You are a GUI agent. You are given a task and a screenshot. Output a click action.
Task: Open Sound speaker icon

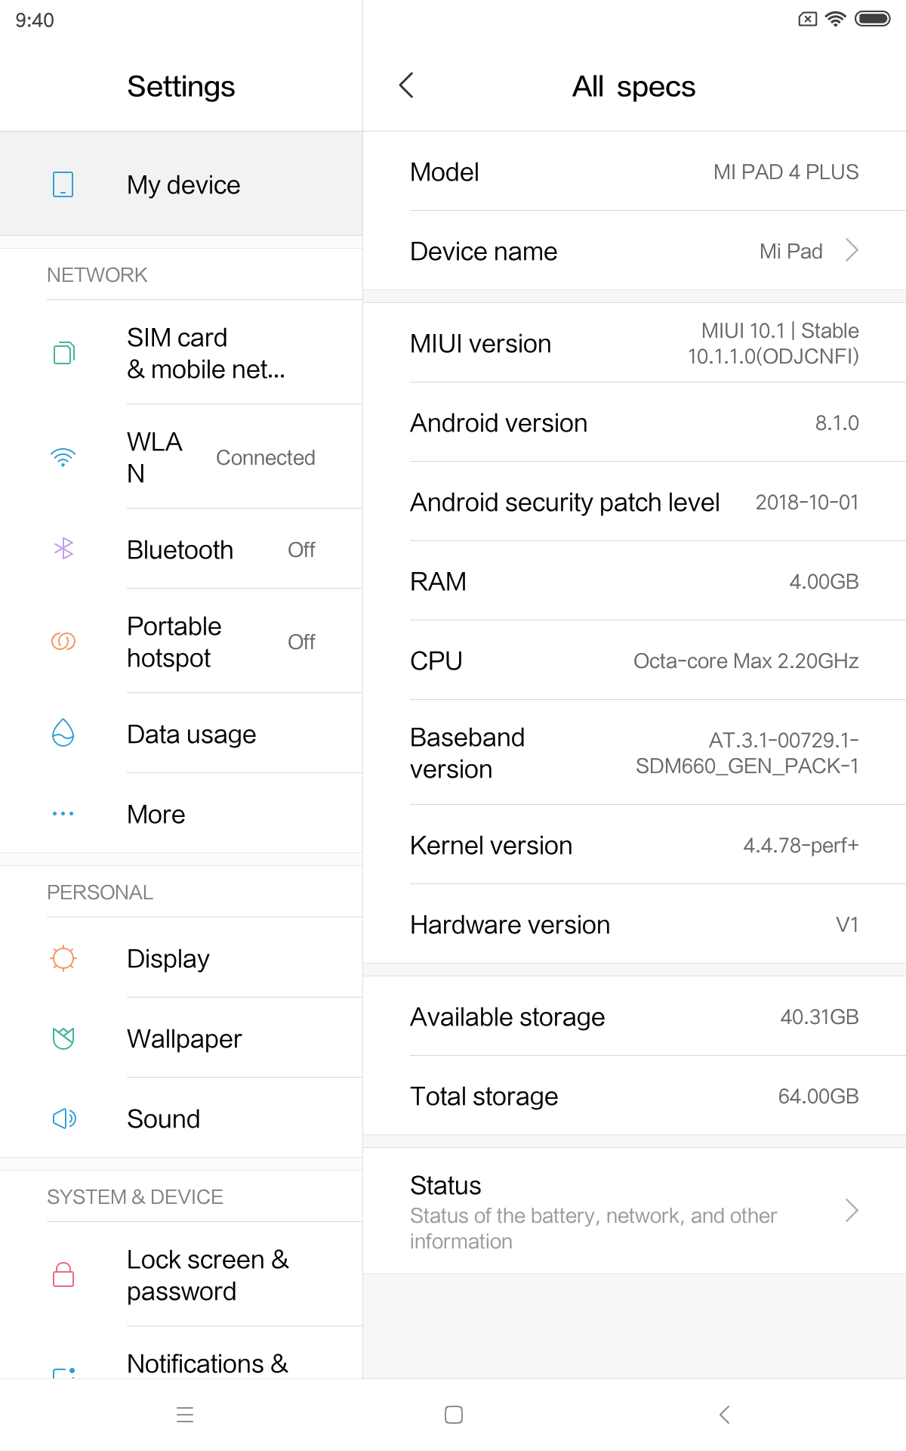click(x=63, y=1118)
